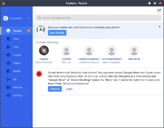Open rupete's profile link
164x128 pixels.
pyautogui.click(x=44, y=59)
